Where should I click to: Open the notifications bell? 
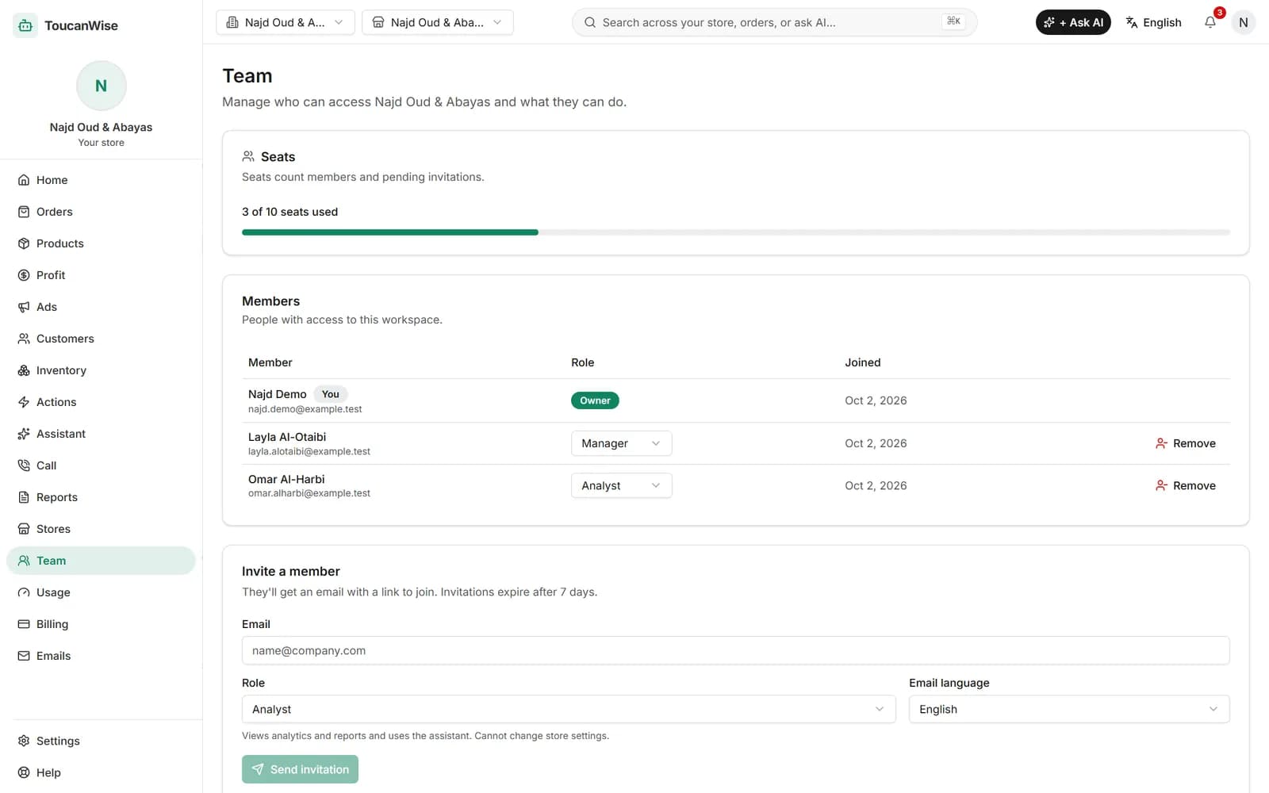(x=1210, y=22)
